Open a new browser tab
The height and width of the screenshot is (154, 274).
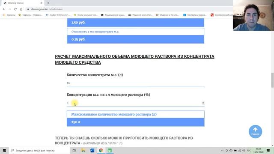pos(48,3)
